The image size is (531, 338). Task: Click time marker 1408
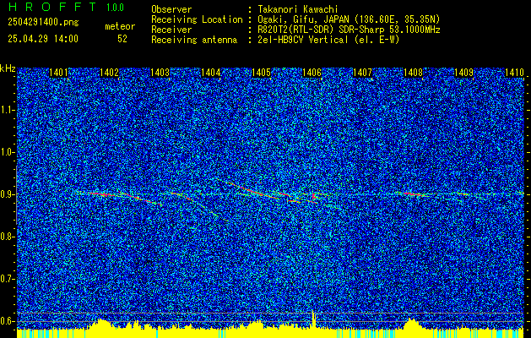[413, 72]
